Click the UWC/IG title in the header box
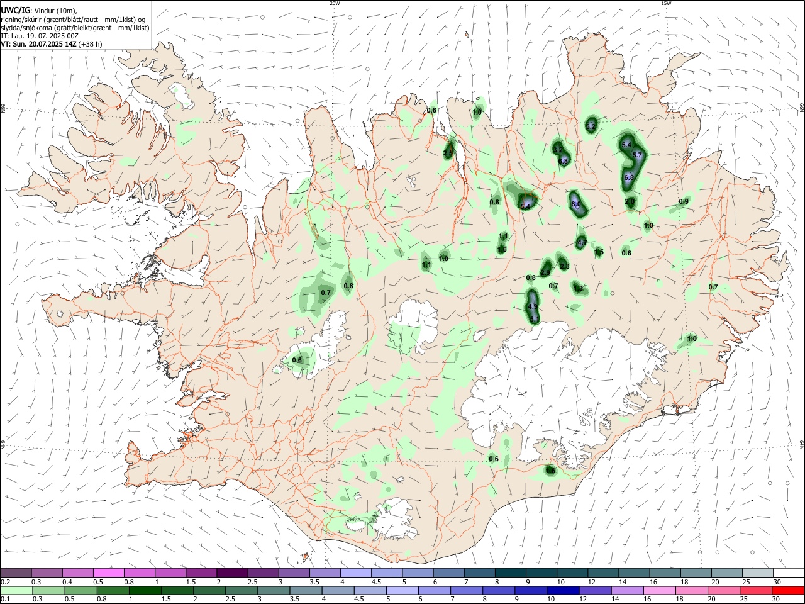This screenshot has width=805, height=604. click(15, 9)
